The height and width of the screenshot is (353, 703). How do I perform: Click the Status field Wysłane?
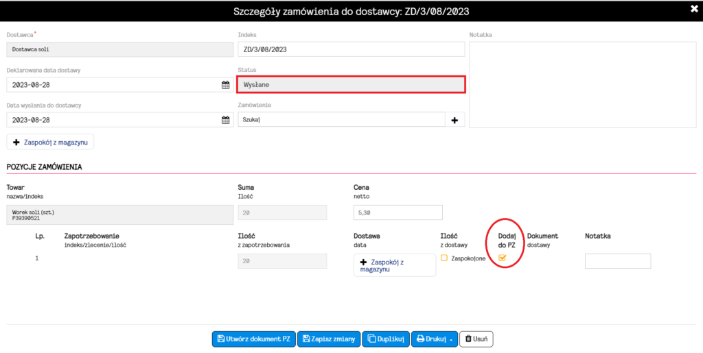pyautogui.click(x=351, y=84)
